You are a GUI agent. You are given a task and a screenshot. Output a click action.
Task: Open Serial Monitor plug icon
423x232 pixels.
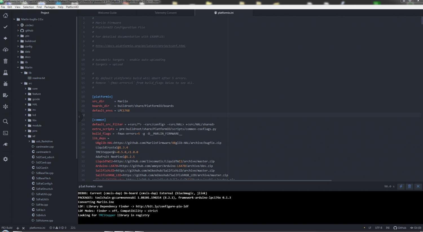click(5, 144)
